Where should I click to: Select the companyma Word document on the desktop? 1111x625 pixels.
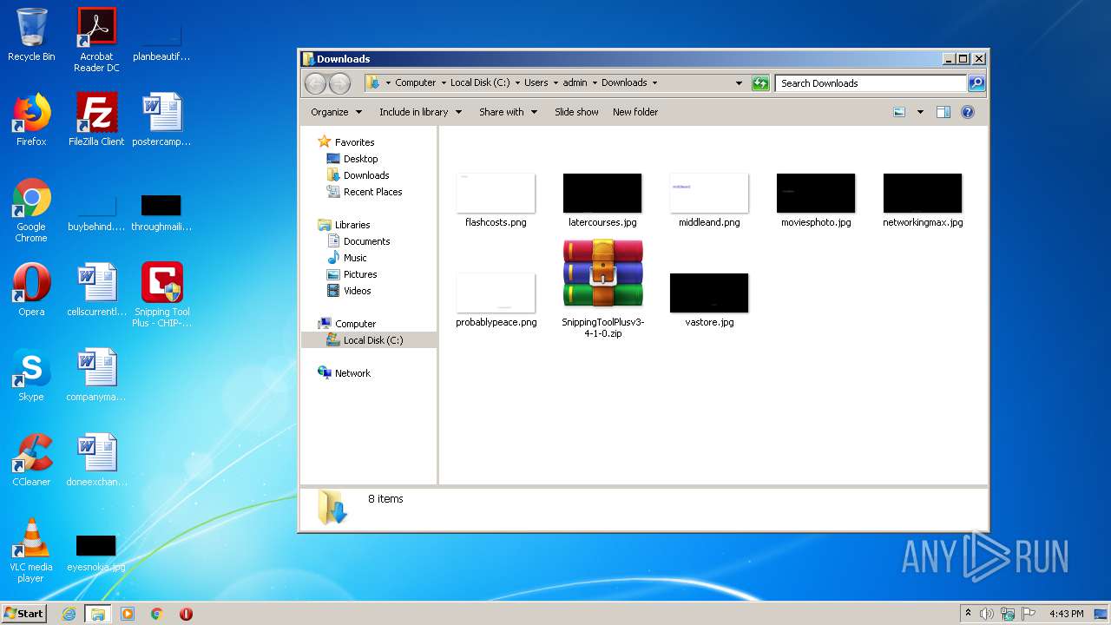[x=96, y=375]
